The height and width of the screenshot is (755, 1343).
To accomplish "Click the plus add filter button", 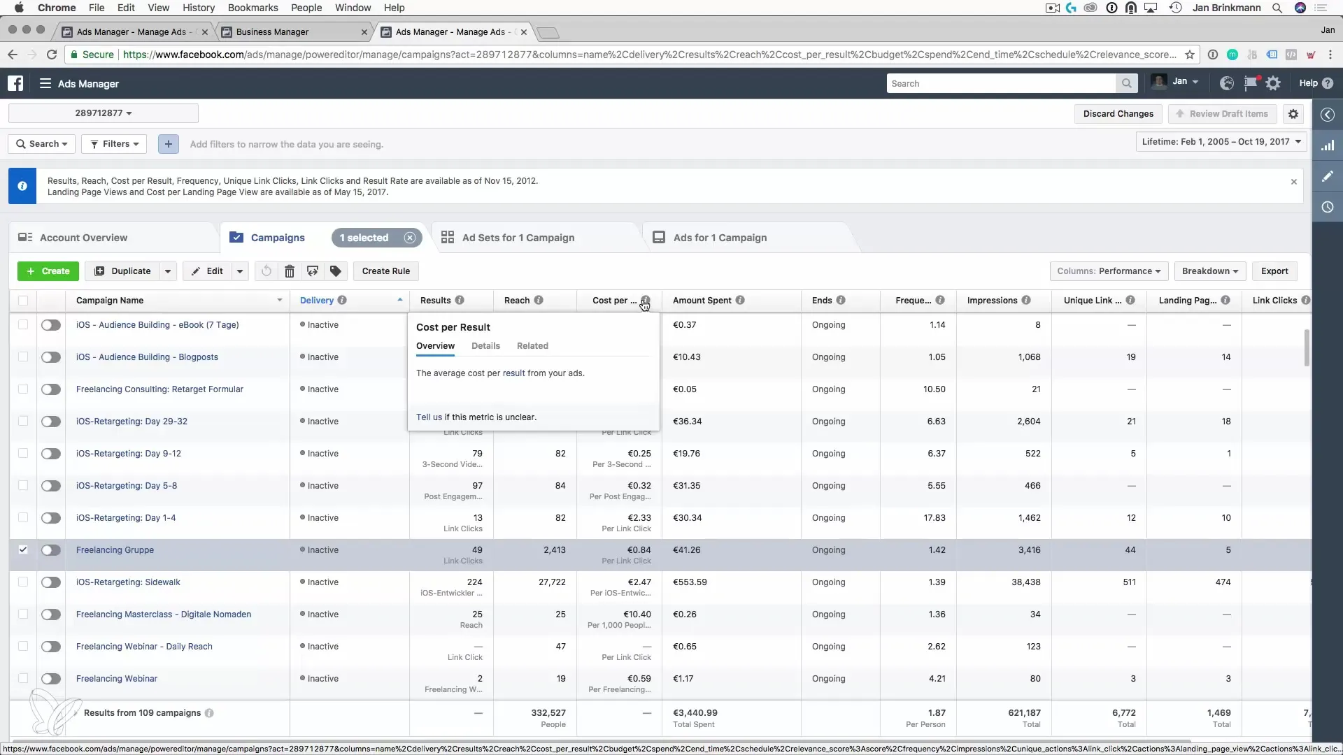I will point(168,144).
